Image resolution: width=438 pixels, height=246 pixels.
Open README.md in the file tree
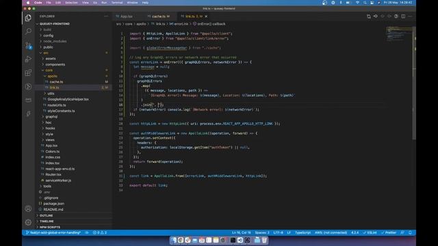[53, 209]
